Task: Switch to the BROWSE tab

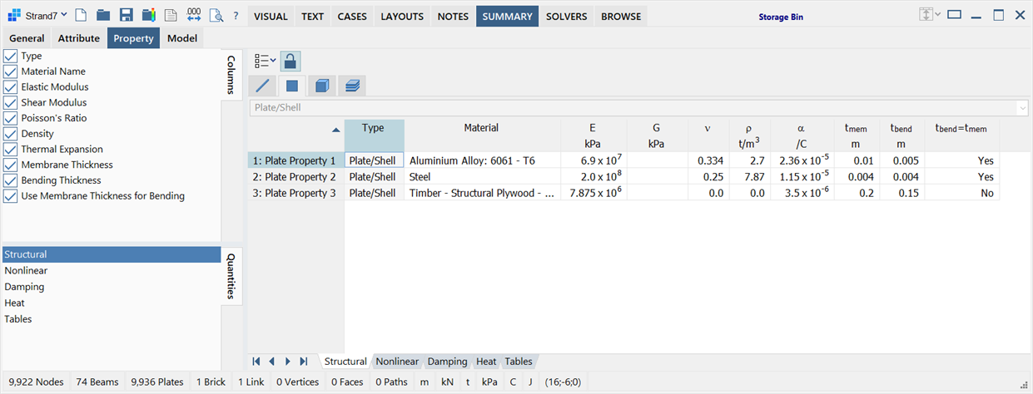Action: click(x=621, y=17)
